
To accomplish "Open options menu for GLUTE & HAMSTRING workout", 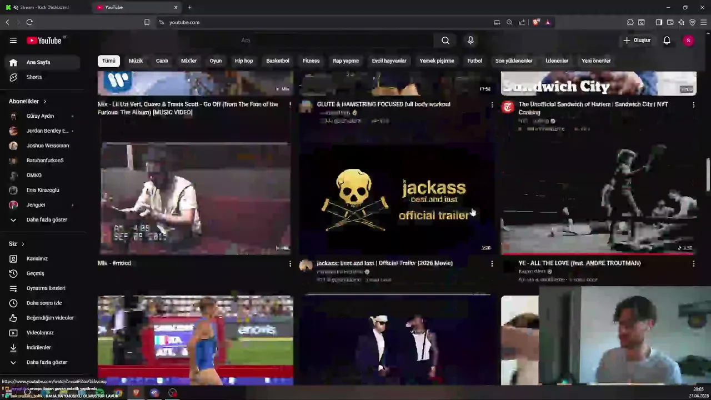I will coord(492,104).
